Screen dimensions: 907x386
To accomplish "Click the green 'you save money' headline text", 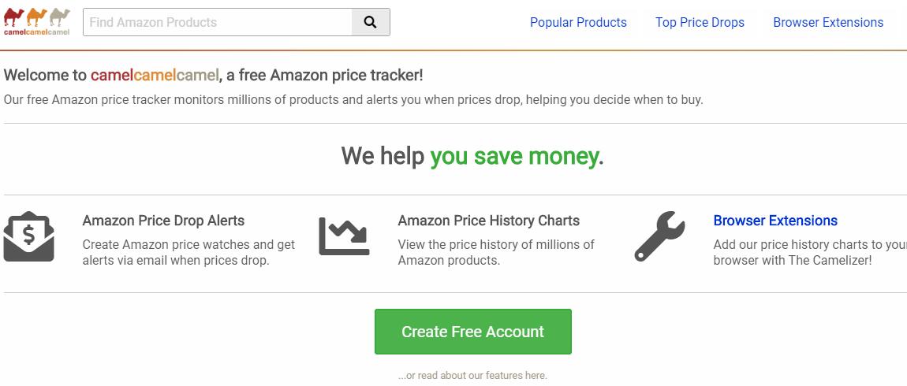I will pos(514,156).
